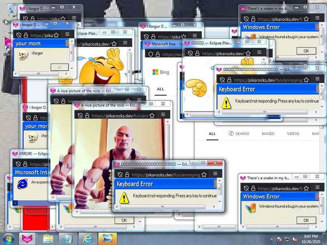Image resolution: width=327 pixels, height=245 pixels.
Task: Open hamburger menu in inactive Keyboard Error window
Action: [x=317, y=79]
